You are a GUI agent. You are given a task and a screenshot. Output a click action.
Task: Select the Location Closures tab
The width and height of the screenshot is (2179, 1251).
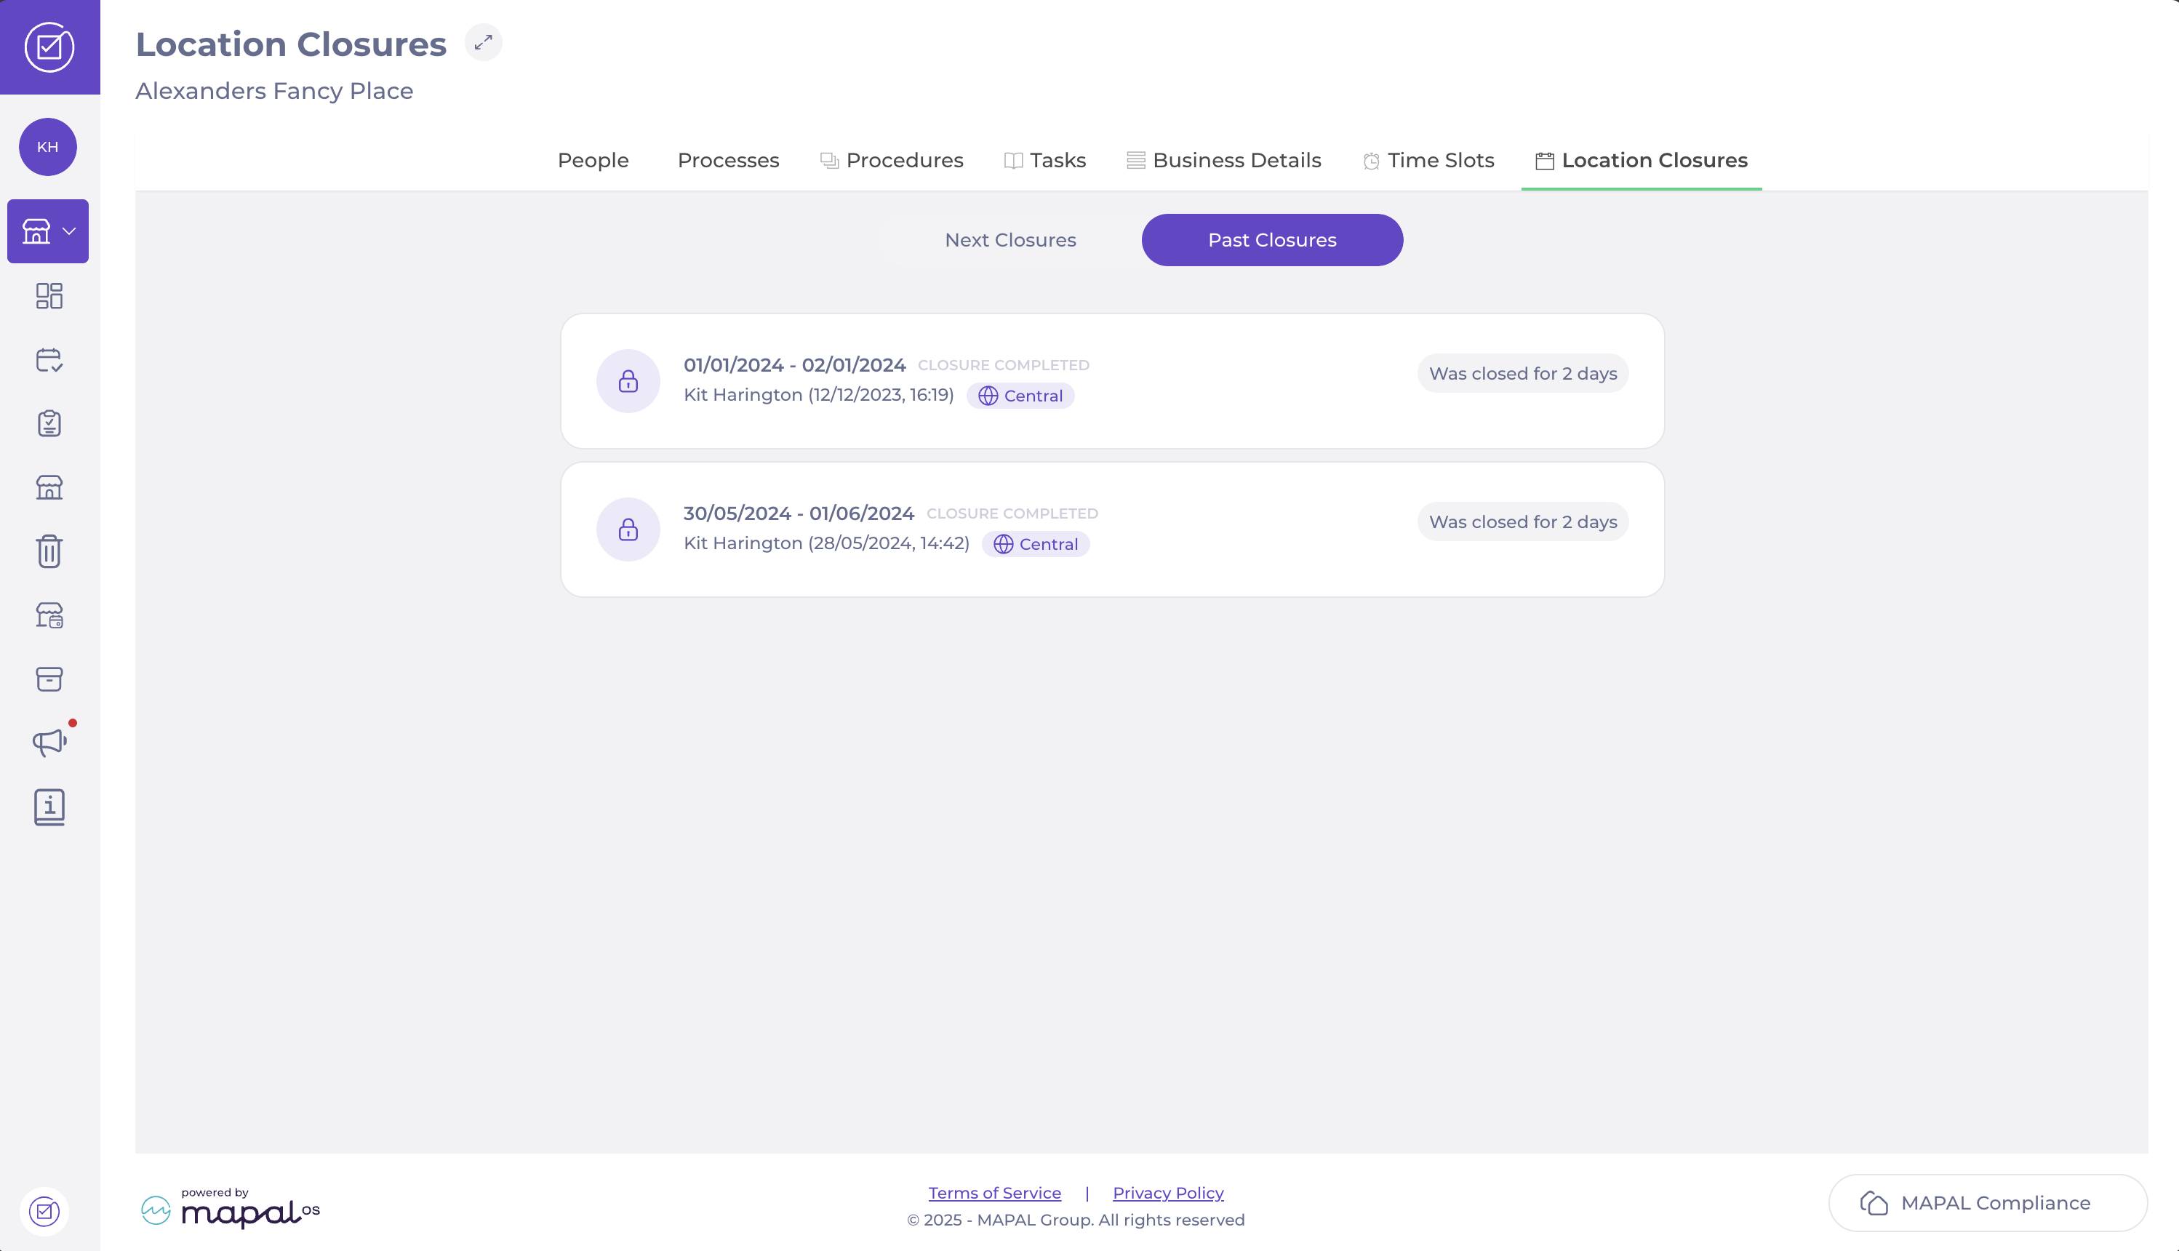tap(1642, 161)
